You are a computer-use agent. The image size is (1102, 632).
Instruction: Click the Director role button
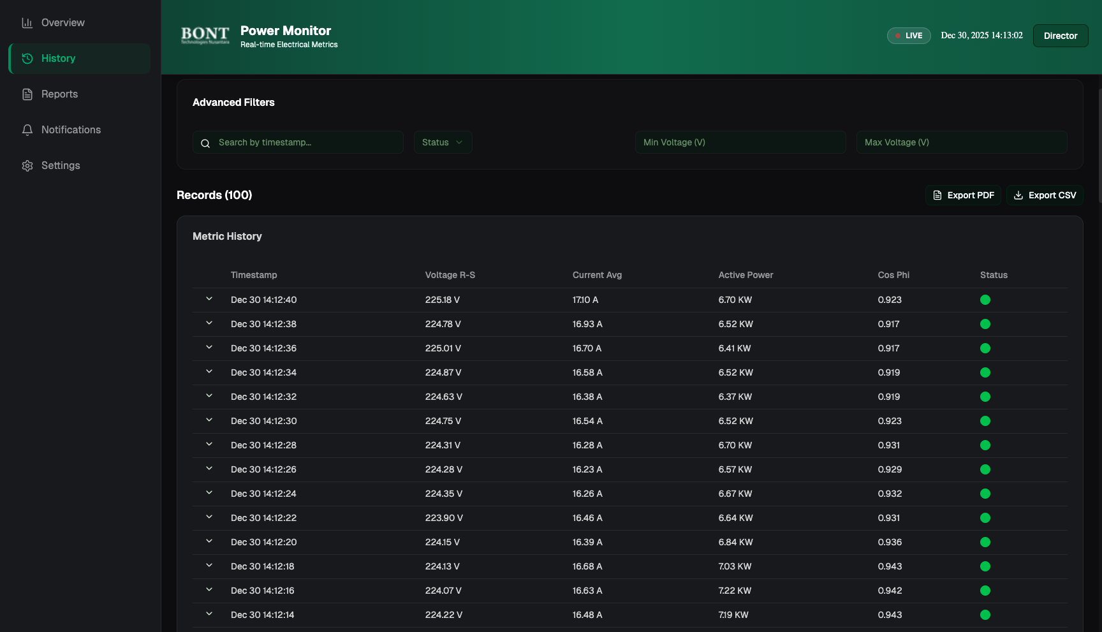(x=1060, y=36)
